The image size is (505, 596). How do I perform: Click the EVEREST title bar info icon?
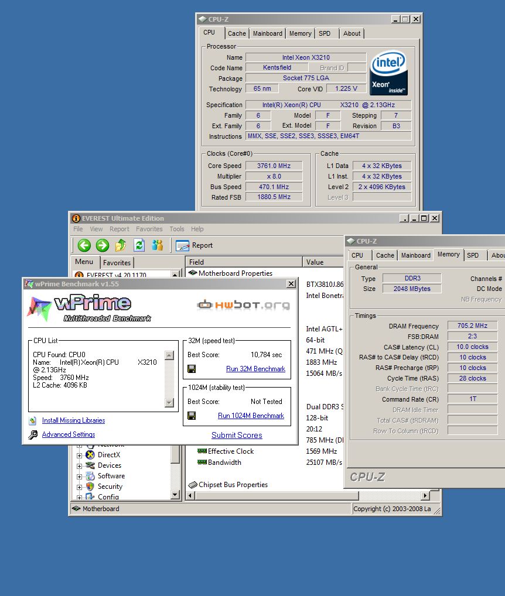(x=76, y=218)
